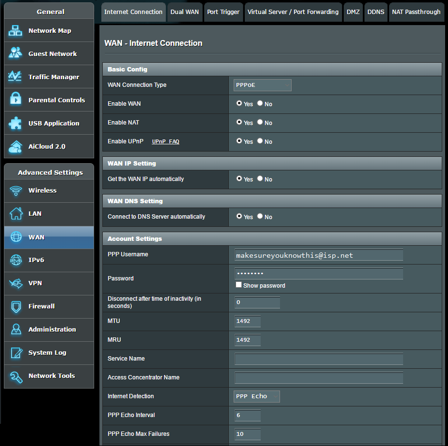Open Traffic Manager page

49,77
